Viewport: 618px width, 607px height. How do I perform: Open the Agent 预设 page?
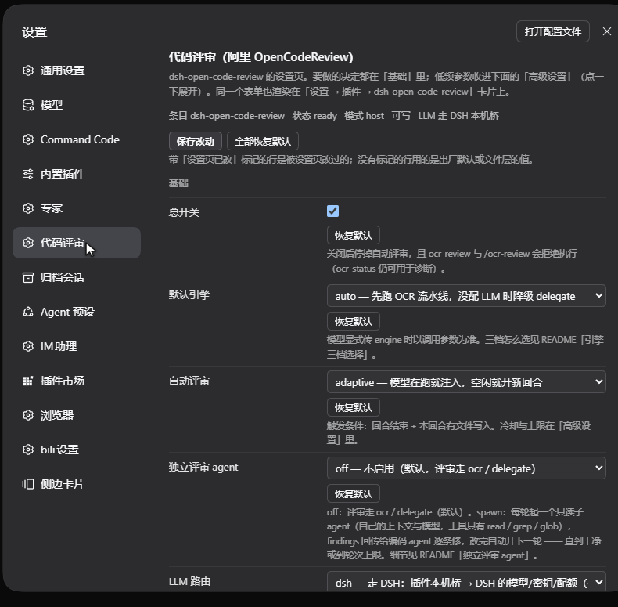pyautogui.click(x=77, y=312)
